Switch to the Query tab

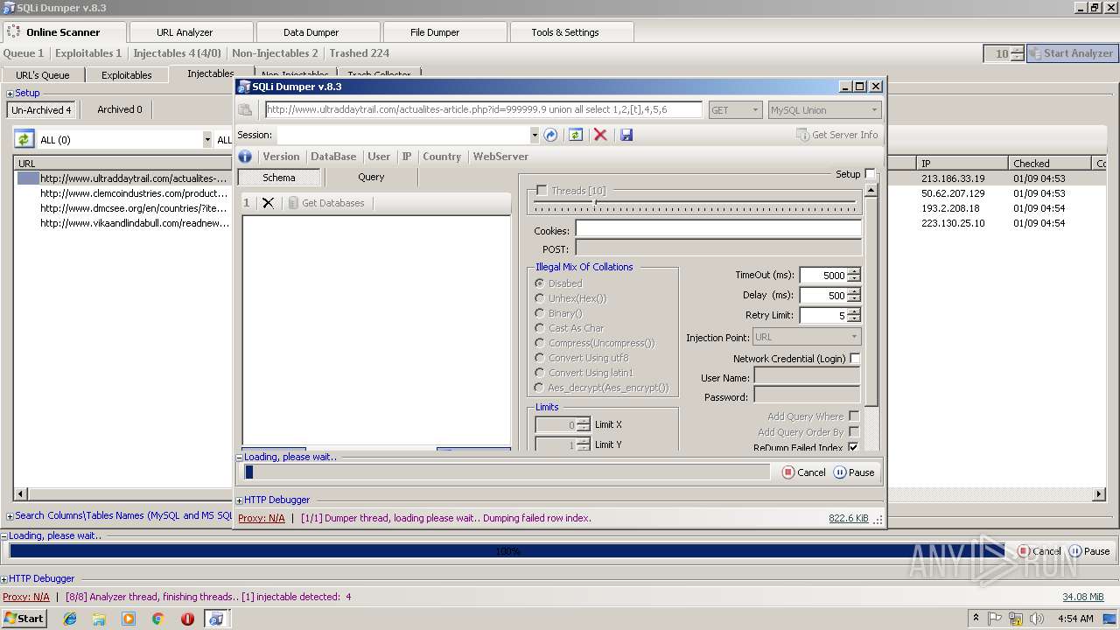point(371,177)
